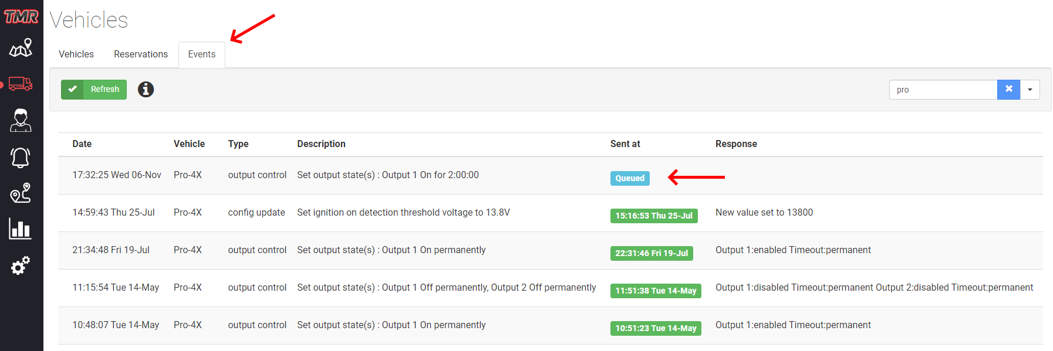Click the Response column header
Image resolution: width=1053 pixels, height=351 pixels.
pyautogui.click(x=736, y=144)
